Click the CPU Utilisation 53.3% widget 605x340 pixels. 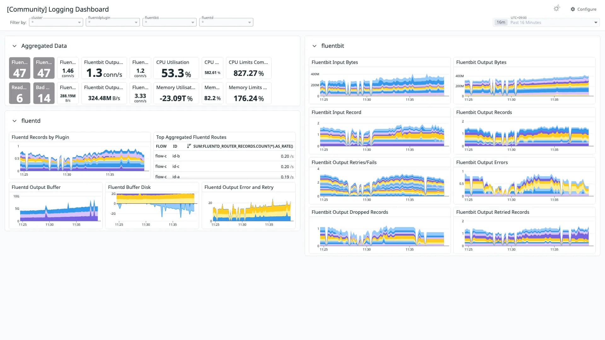tap(176, 68)
